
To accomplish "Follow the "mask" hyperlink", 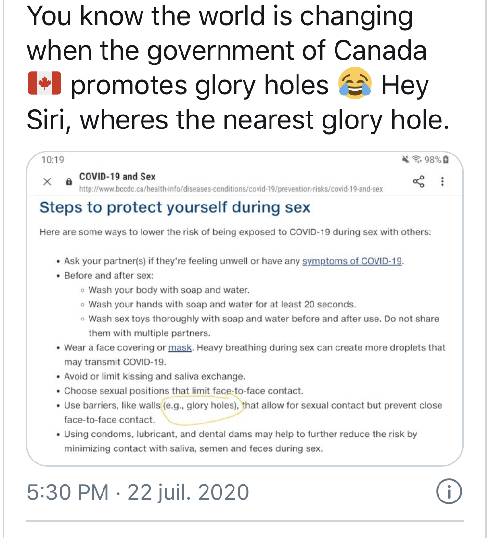I will 180,347.
